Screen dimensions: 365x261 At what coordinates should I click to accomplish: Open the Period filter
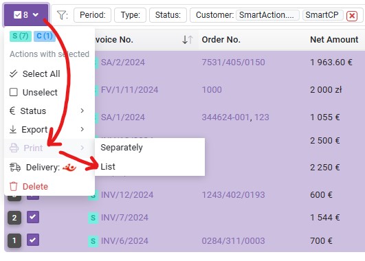(92, 15)
